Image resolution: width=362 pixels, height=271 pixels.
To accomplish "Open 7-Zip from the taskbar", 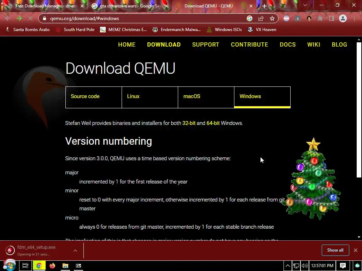I will click(78, 266).
